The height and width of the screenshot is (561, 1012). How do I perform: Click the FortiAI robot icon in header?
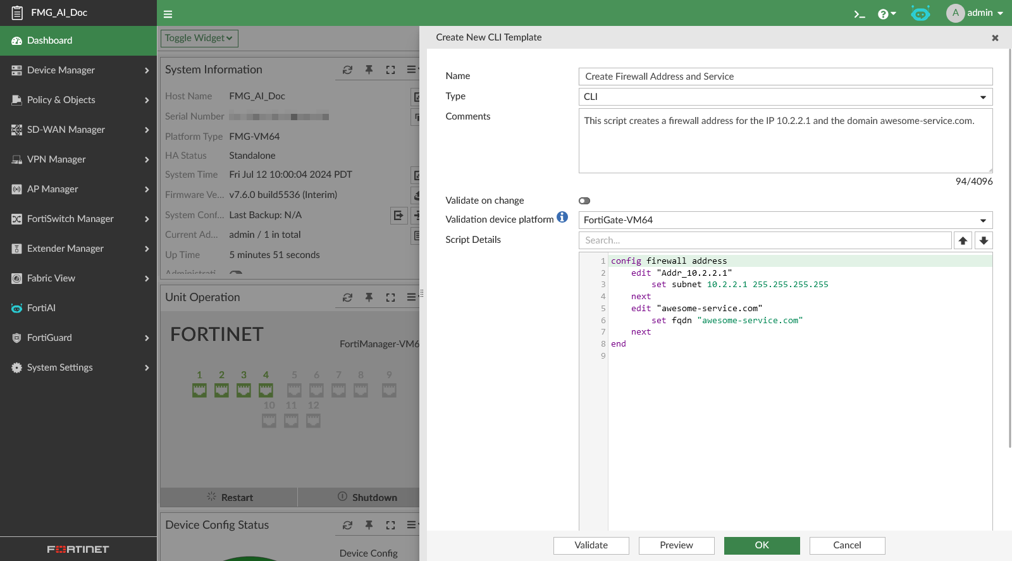(x=920, y=13)
